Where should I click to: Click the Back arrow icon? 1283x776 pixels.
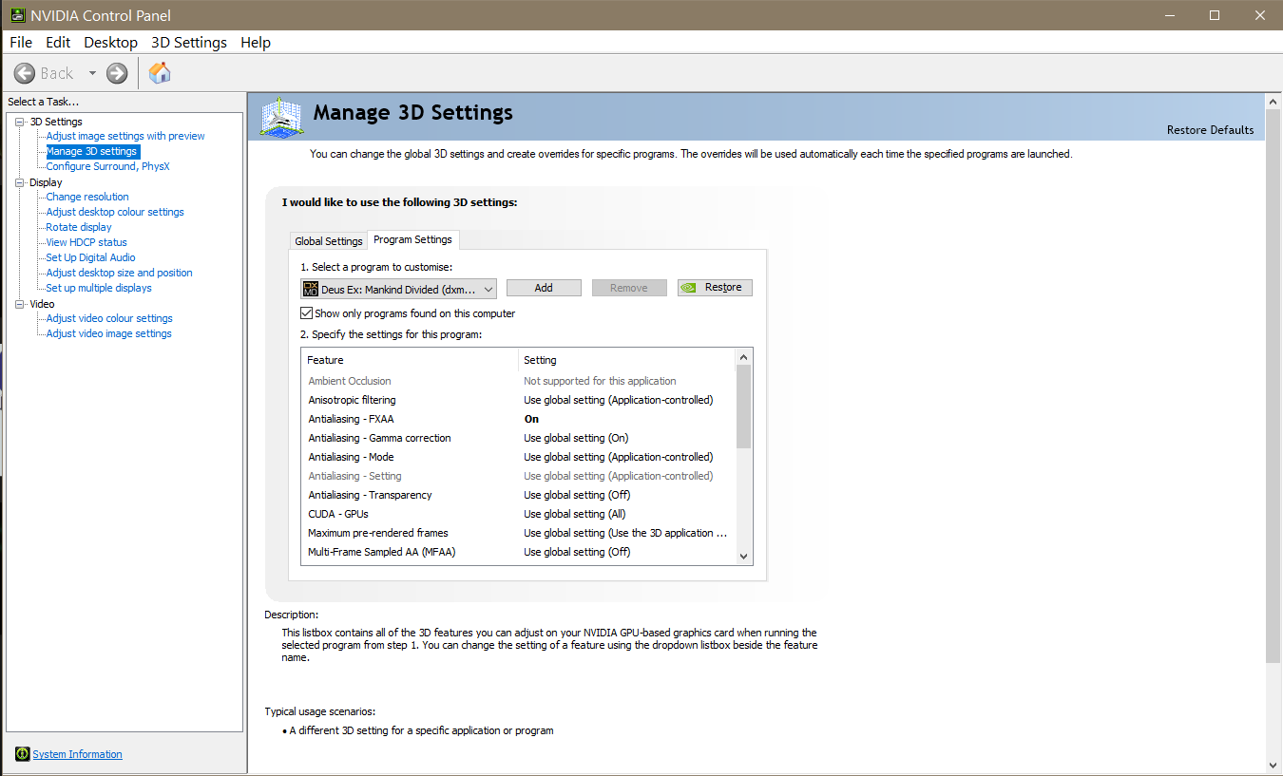point(25,73)
